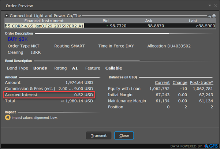This screenshot has height=149, width=220.
Task: Click the Ask value 98.8870
Action: (156, 26)
